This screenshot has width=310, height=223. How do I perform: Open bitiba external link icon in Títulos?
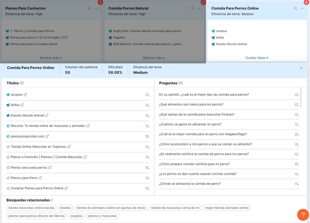click(22, 105)
